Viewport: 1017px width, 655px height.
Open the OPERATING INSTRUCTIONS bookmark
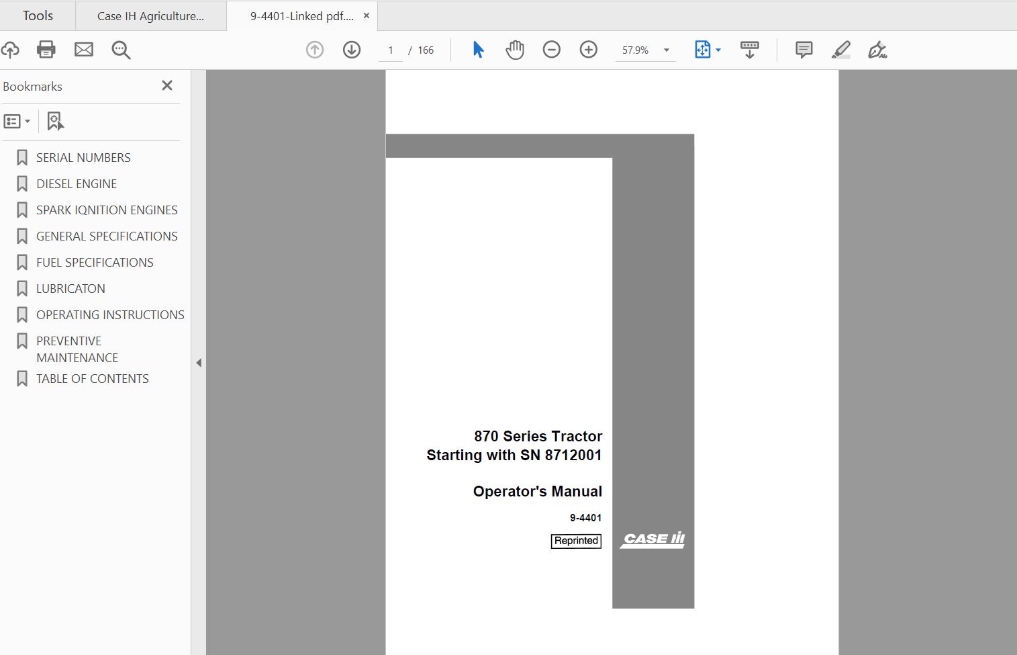click(110, 315)
